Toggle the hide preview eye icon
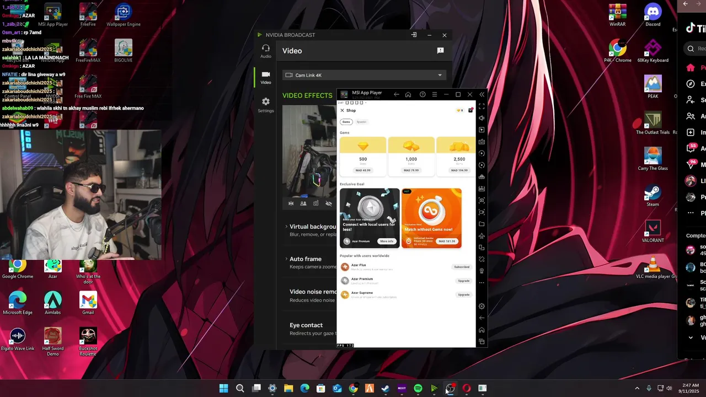 click(328, 203)
